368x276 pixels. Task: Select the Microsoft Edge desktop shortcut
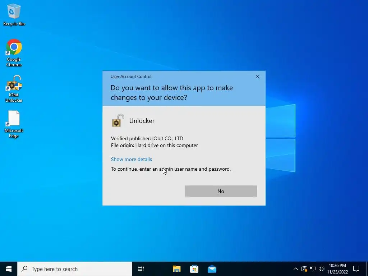tap(14, 124)
